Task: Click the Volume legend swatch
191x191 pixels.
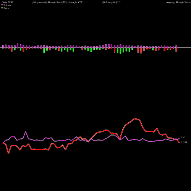Action: 2,5
